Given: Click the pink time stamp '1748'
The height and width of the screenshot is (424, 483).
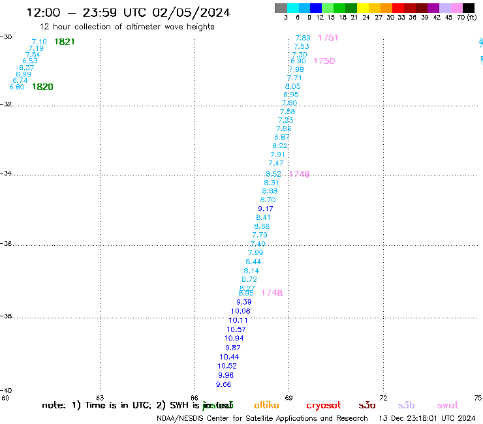Looking at the screenshot, I should [x=272, y=293].
